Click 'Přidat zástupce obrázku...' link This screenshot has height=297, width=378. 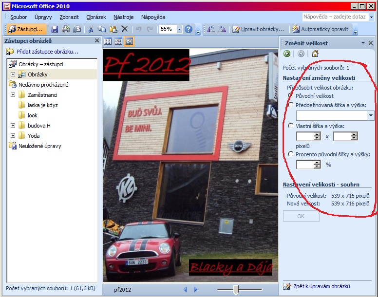pyautogui.click(x=47, y=51)
